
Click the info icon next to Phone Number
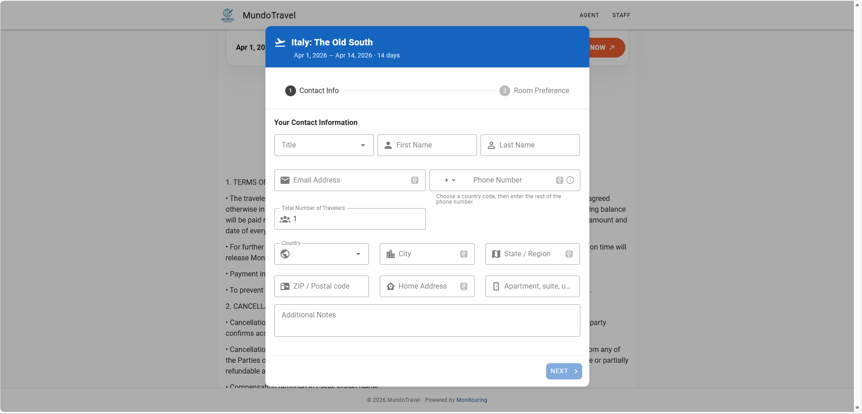click(x=570, y=180)
